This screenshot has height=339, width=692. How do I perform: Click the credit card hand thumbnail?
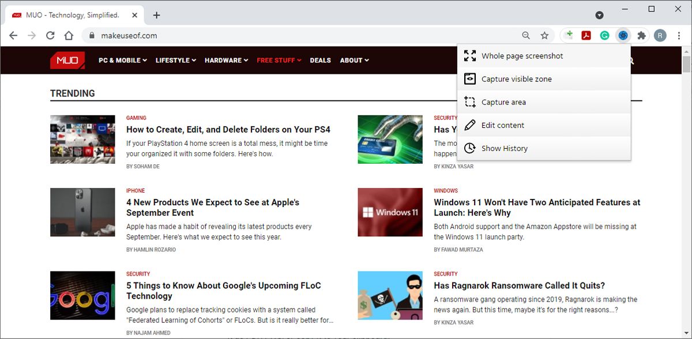[x=390, y=140]
